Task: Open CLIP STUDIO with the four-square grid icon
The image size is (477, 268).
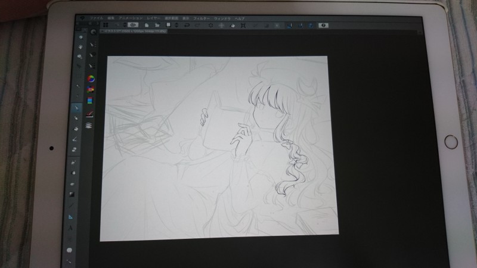Action: 106,24
